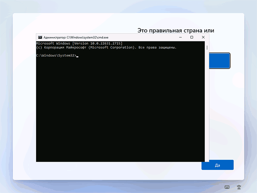Select the highlighted blue country list item
The image size is (257, 193).
pos(219,61)
